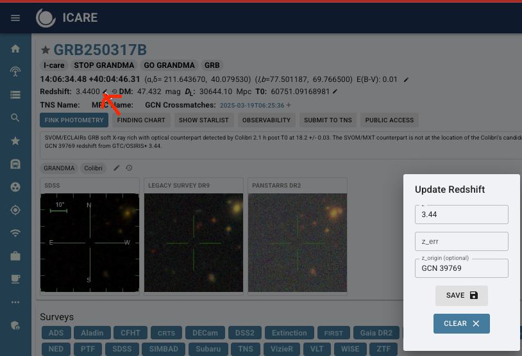This screenshot has width=522, height=356.
Task: Open PANSTARRS DR2 thumbnail
Action: pos(298,243)
